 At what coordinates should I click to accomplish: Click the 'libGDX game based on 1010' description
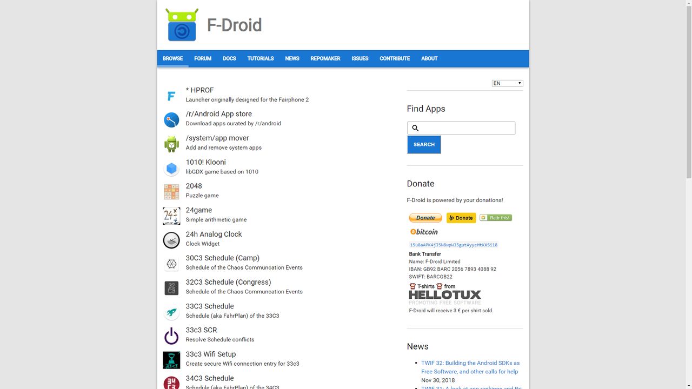tap(222, 172)
